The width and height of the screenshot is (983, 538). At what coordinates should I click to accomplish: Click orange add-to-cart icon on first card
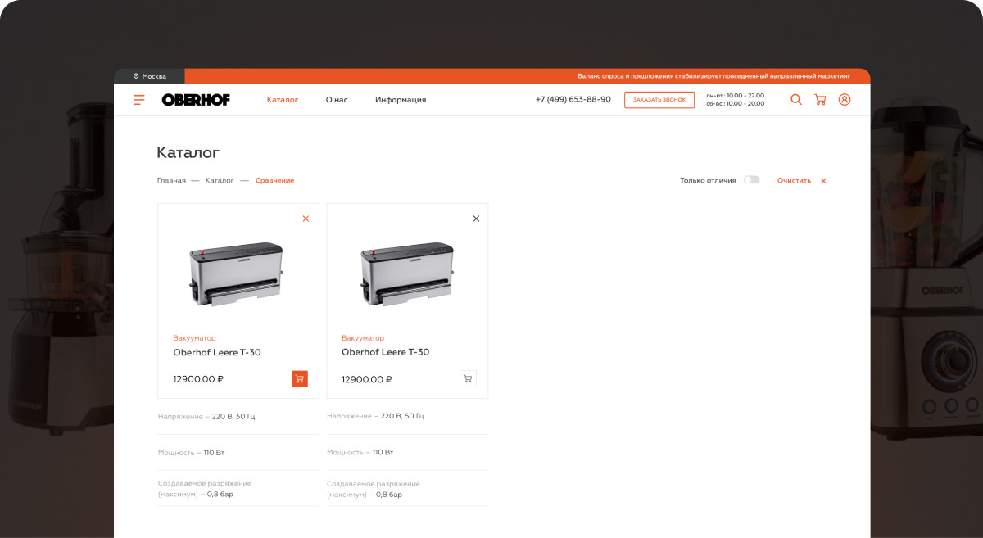[300, 378]
